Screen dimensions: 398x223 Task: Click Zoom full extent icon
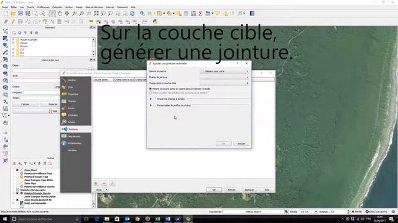[x=96, y=14]
